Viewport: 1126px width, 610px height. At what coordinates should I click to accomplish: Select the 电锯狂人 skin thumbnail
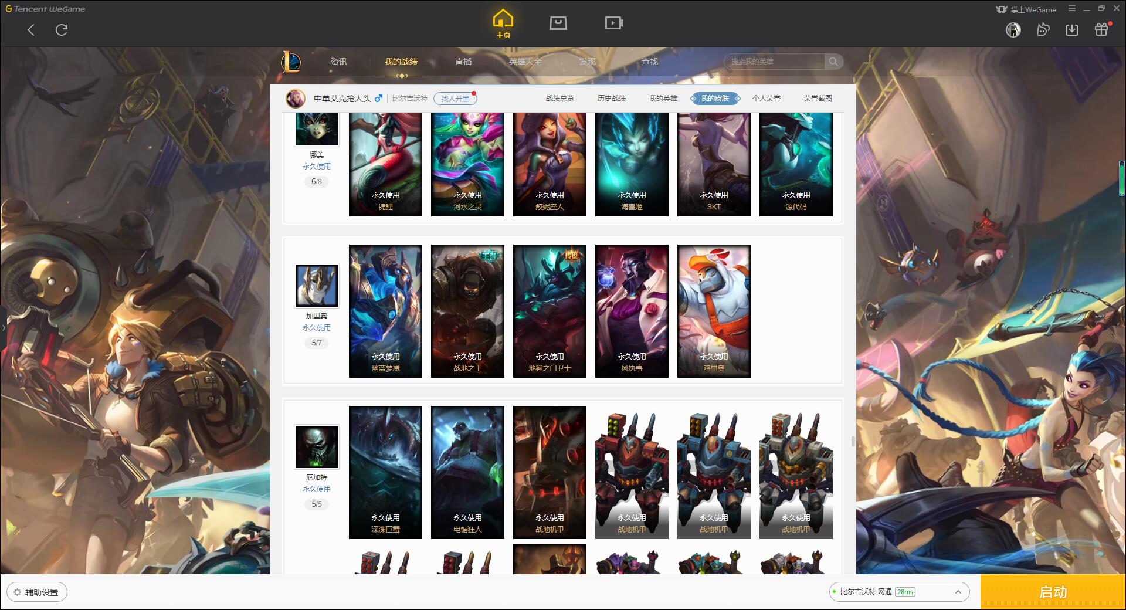(x=467, y=472)
